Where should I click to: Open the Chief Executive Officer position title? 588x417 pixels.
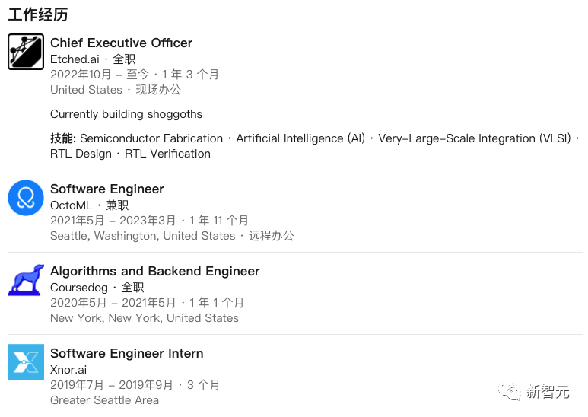point(121,43)
